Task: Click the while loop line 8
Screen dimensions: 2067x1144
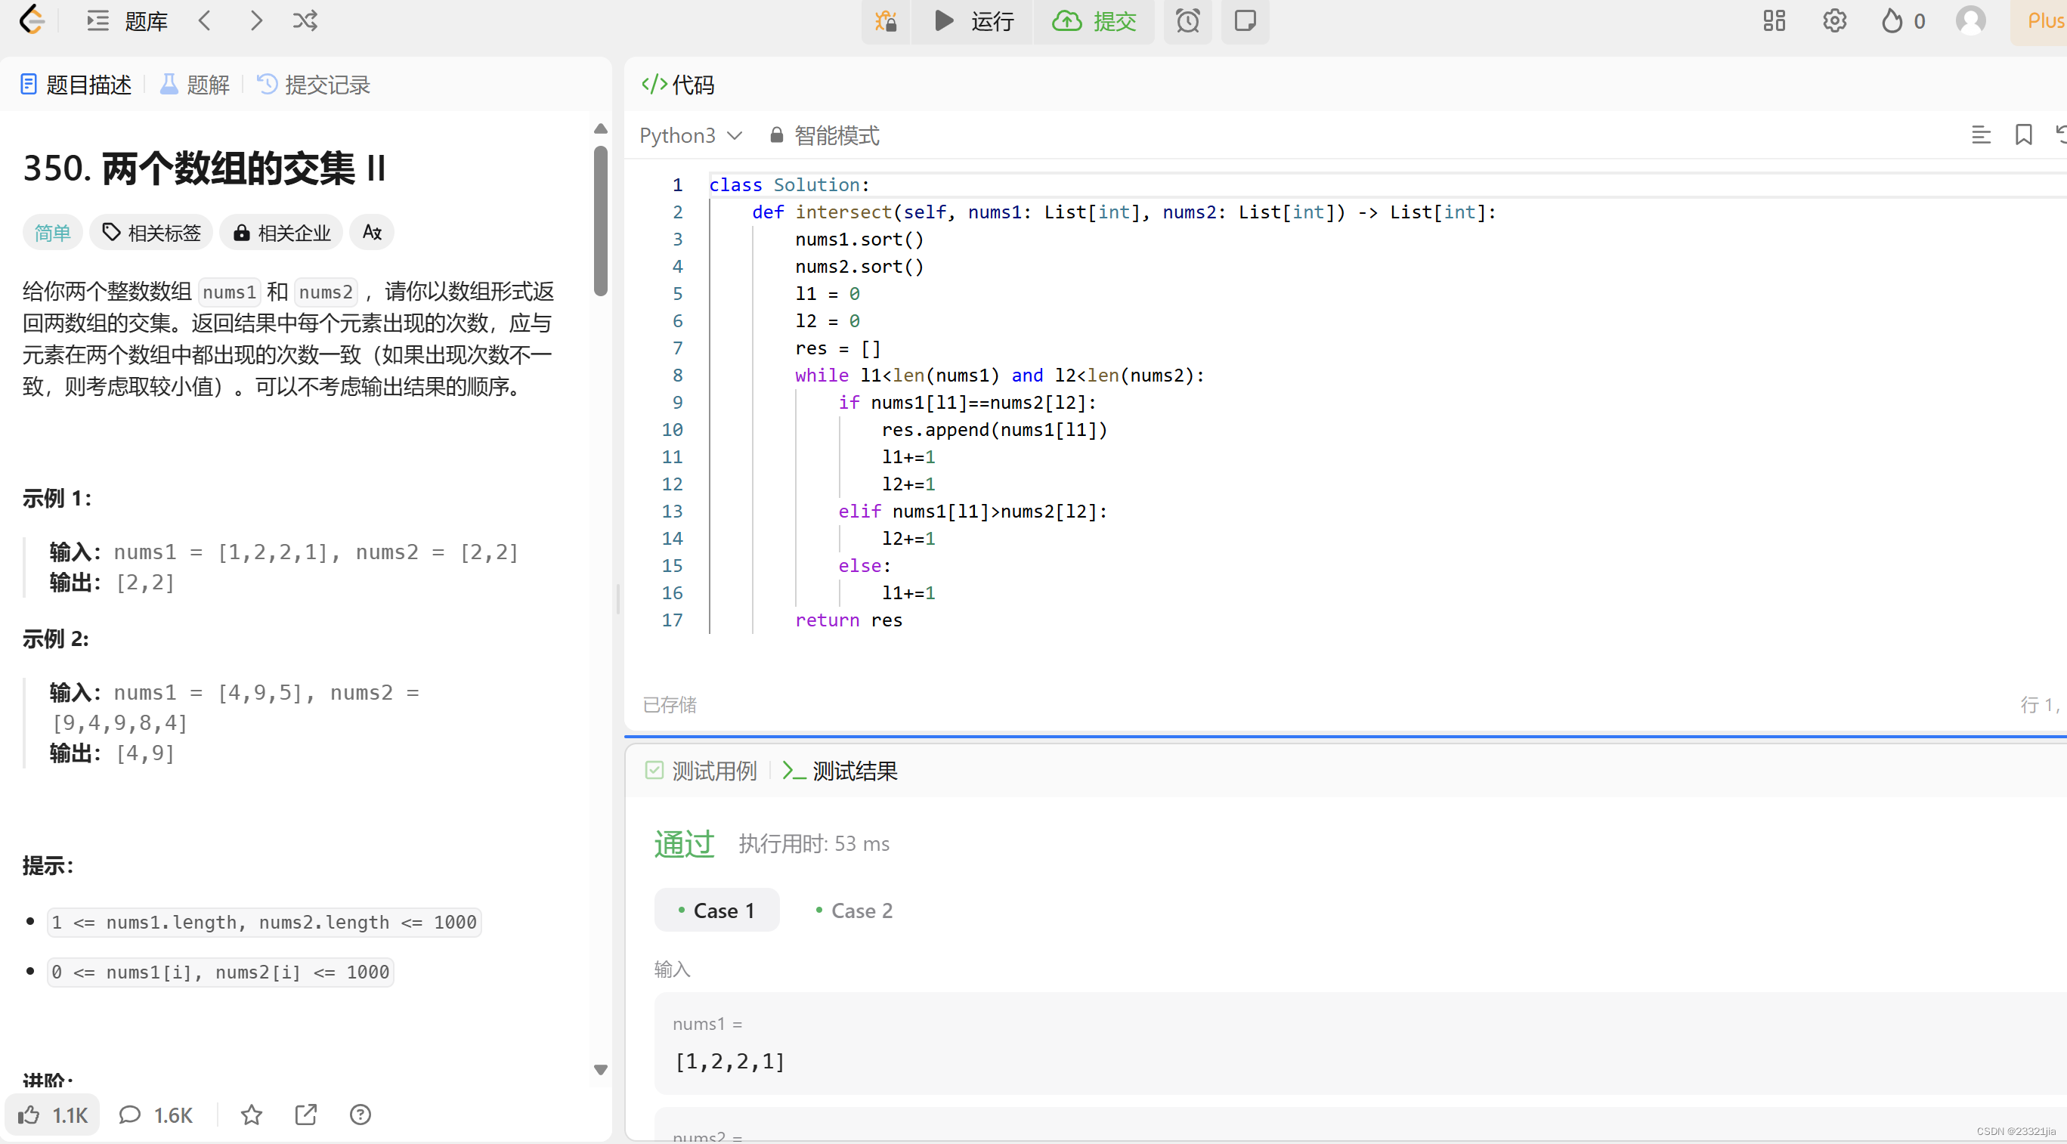Action: click(x=999, y=376)
